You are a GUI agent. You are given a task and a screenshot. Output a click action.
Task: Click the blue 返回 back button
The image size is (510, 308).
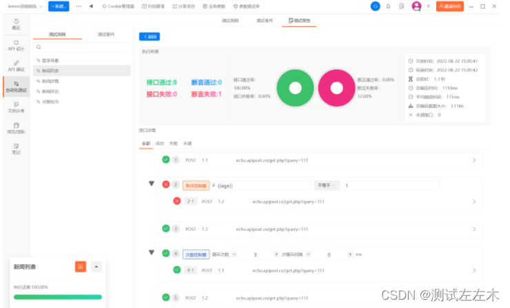150,36
